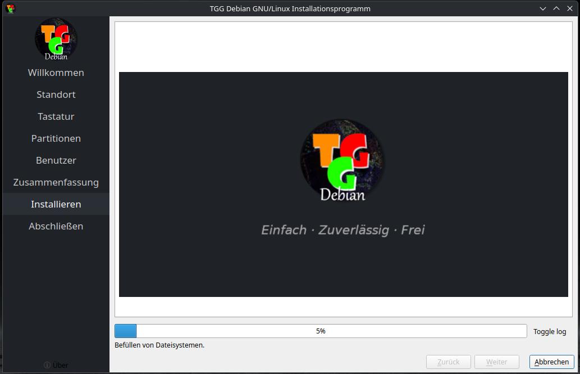
Task: Select the Partitionen step
Action: pos(56,138)
